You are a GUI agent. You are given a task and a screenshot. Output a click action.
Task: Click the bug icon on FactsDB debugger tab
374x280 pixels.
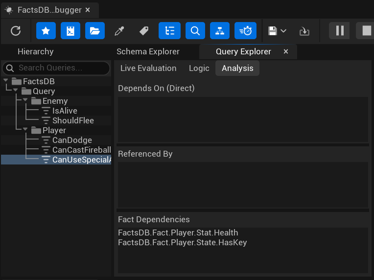click(9, 10)
